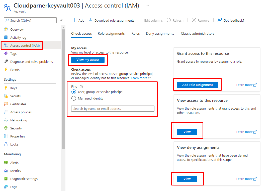
Task: Open the Certificates sidebar item
Action: (x=18, y=104)
